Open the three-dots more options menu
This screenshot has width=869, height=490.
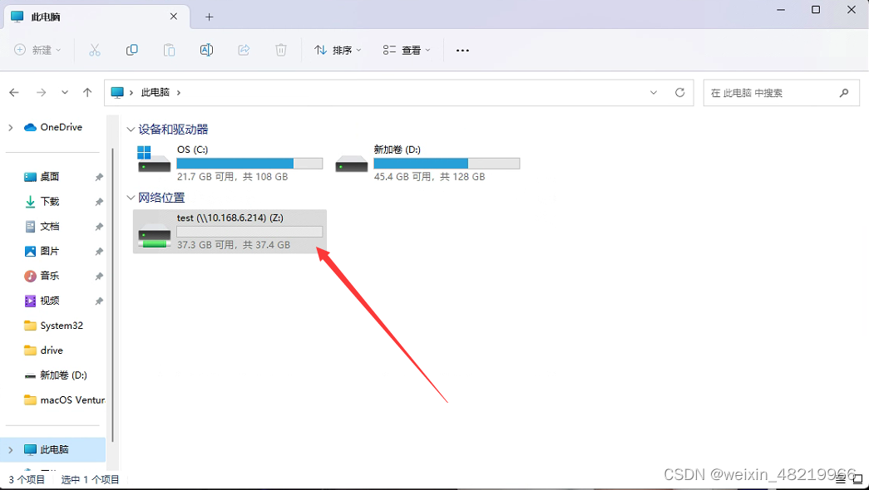click(x=462, y=51)
